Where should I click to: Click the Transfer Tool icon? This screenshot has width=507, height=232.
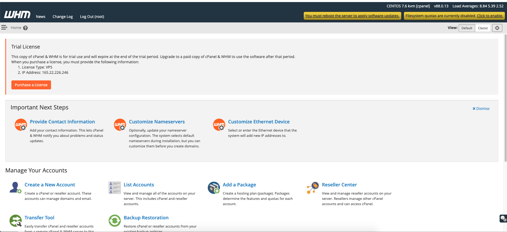16,221
